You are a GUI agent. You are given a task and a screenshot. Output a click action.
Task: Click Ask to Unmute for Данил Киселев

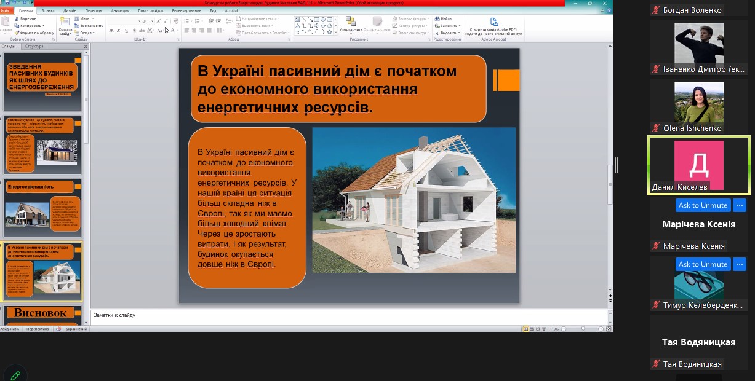pos(703,205)
